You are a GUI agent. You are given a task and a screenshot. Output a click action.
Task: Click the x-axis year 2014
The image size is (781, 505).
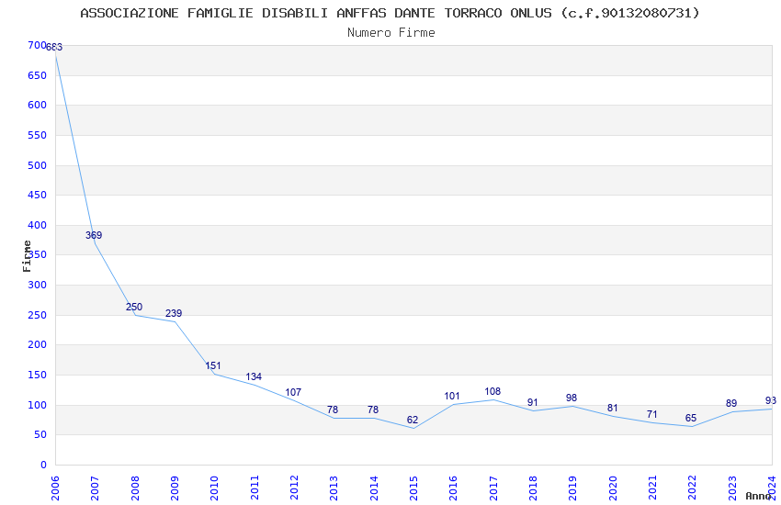(x=374, y=488)
